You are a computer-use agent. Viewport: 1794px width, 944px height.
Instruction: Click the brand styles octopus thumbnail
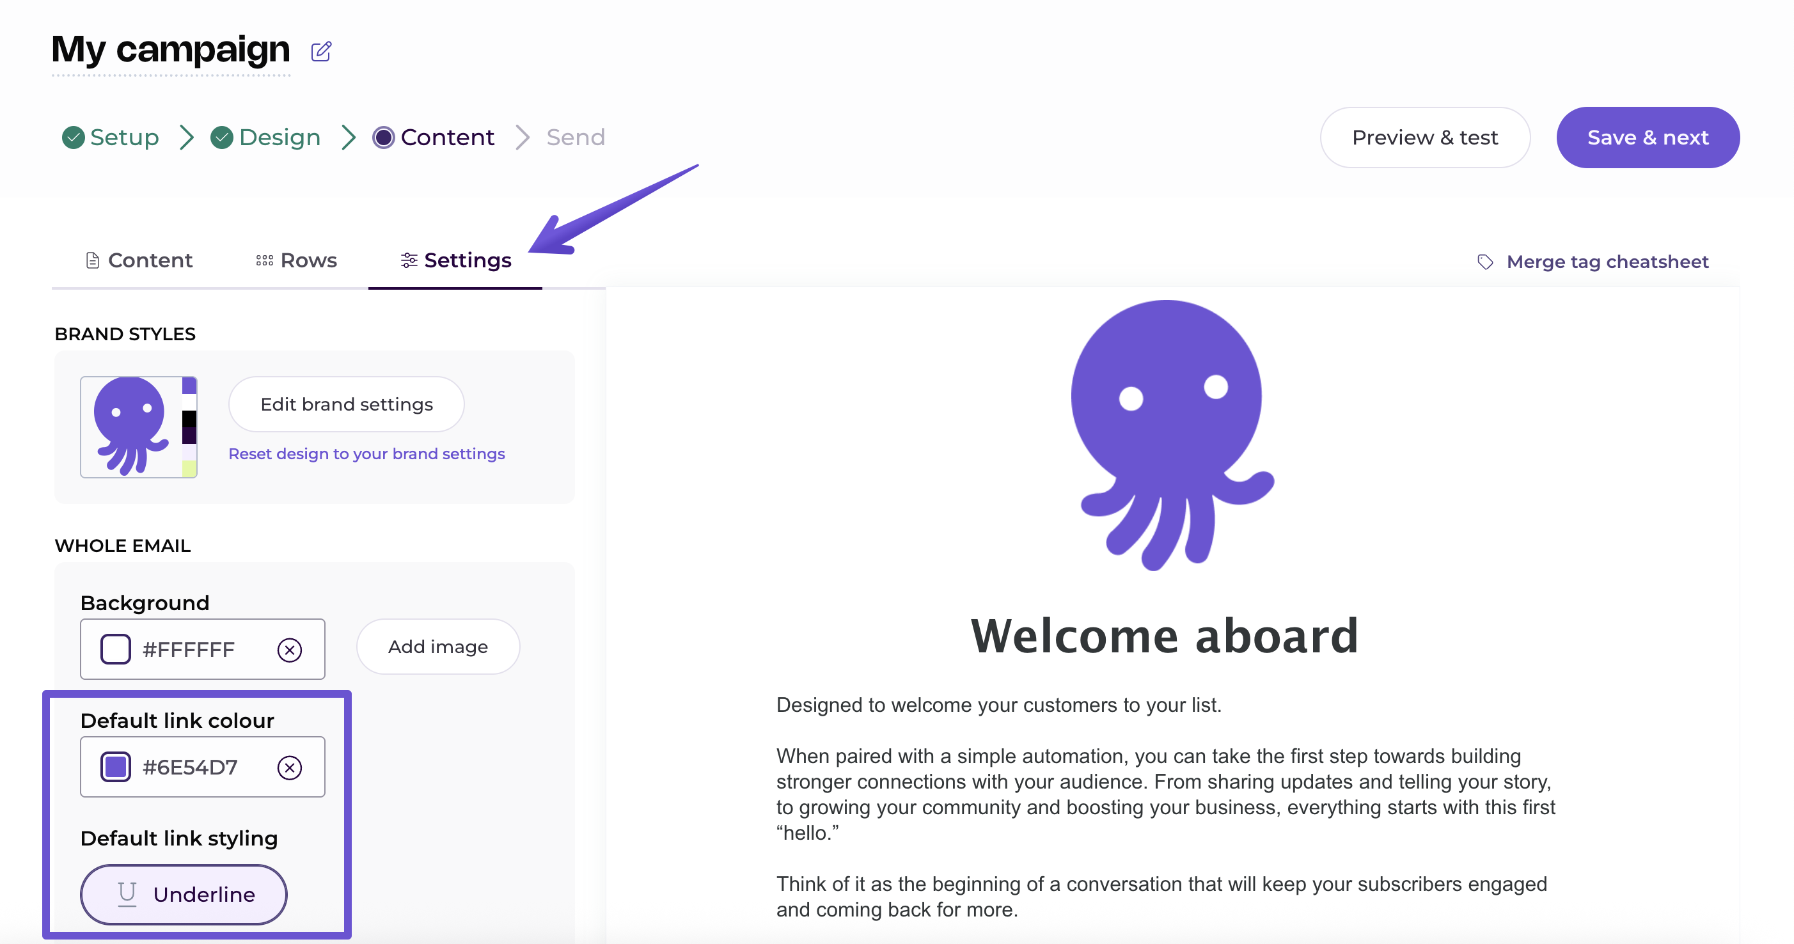point(139,427)
